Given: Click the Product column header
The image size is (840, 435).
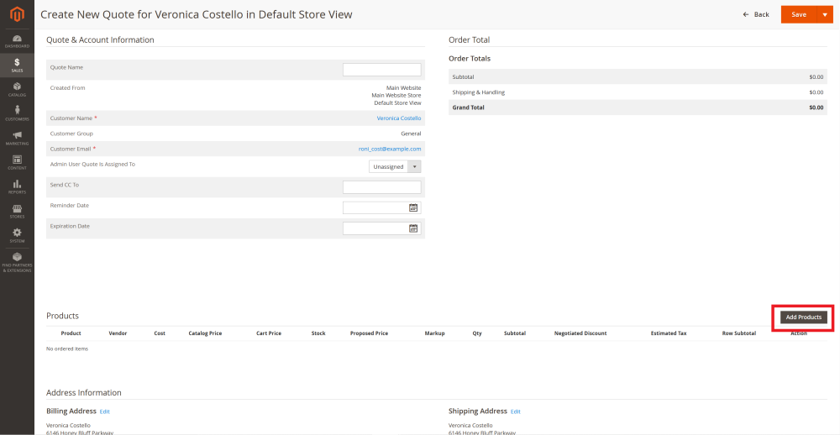Looking at the screenshot, I should pos(71,333).
